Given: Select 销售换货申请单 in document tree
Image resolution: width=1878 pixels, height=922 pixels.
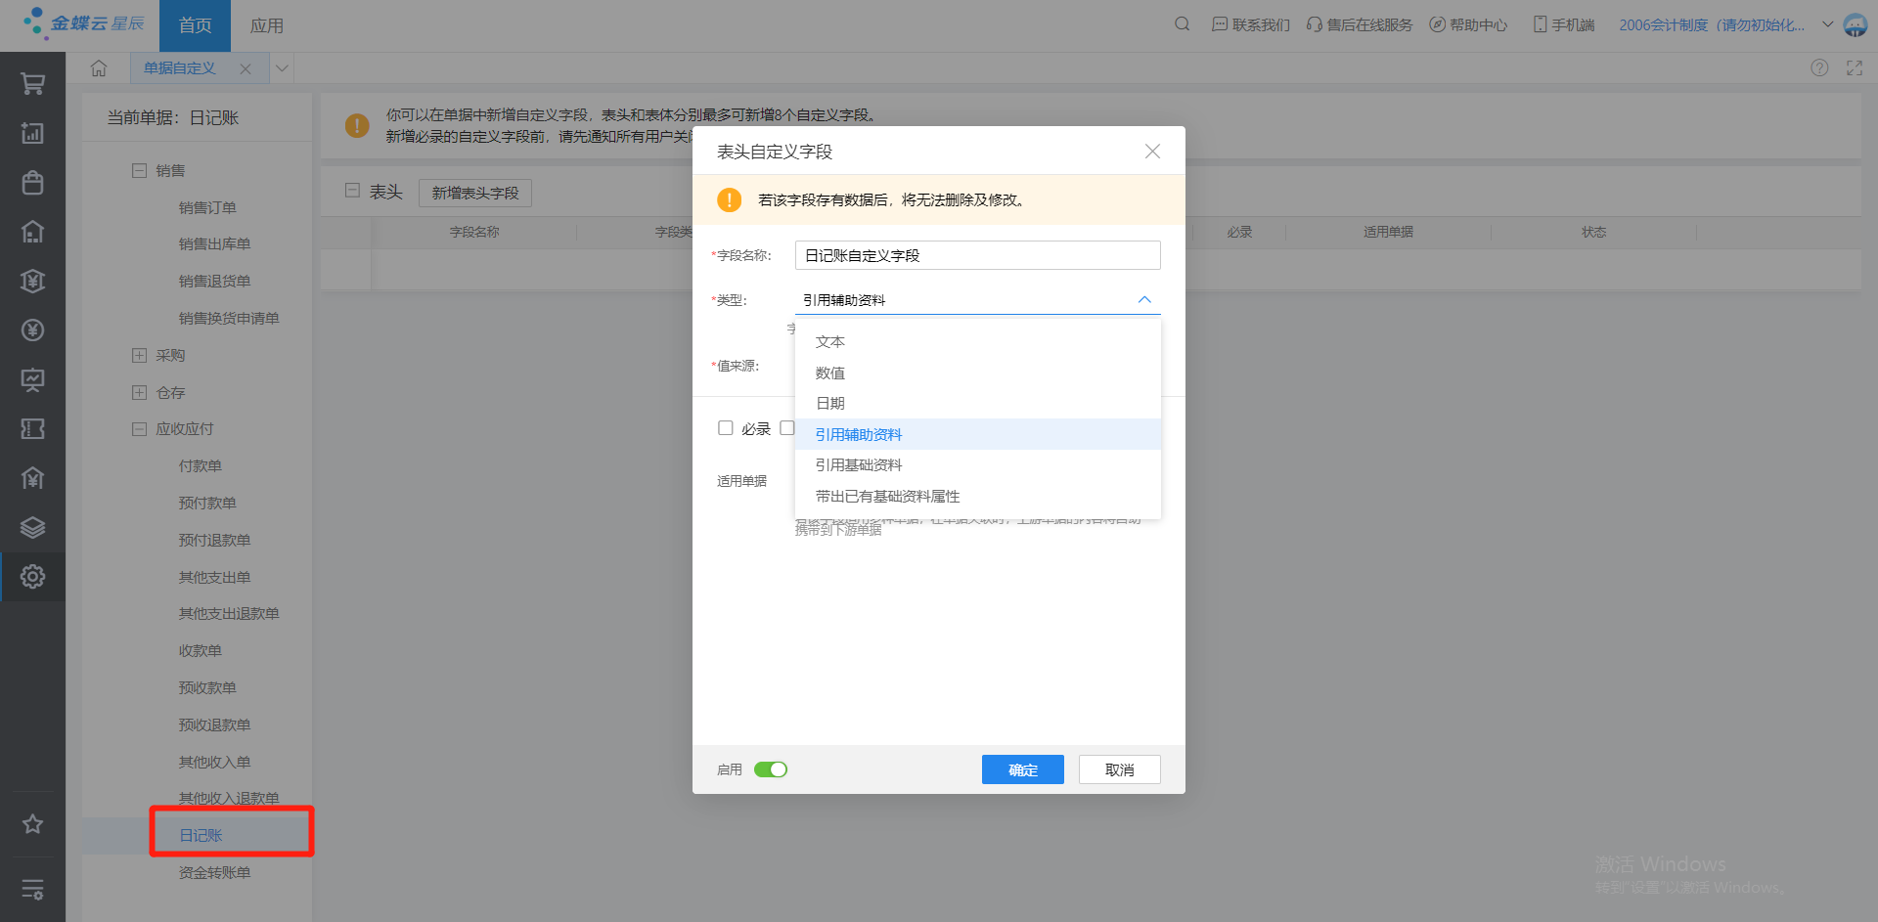Looking at the screenshot, I should pyautogui.click(x=229, y=318).
